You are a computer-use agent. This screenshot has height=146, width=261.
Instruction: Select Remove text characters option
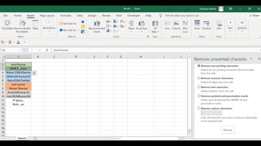199,87
